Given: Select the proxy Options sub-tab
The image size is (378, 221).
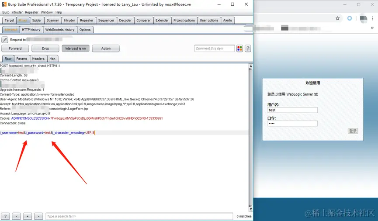Looking at the screenshot, I should pyautogui.click(x=85, y=30).
